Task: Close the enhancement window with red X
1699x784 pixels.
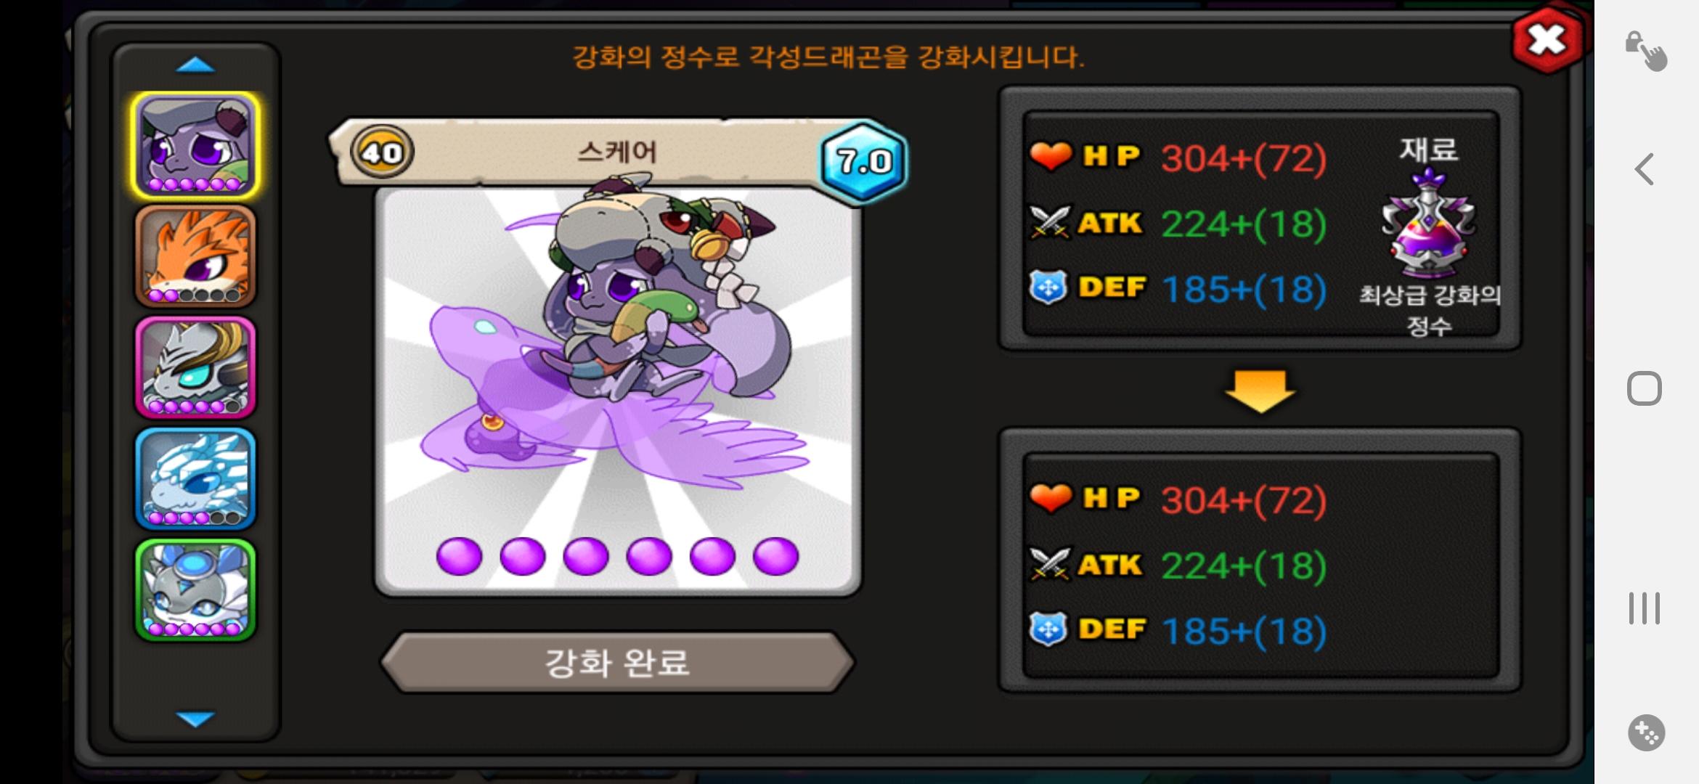Action: pyautogui.click(x=1547, y=40)
